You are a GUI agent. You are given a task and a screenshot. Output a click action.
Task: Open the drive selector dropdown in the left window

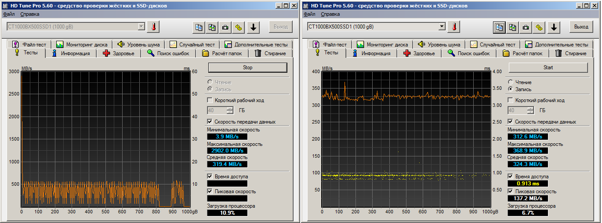(x=141, y=27)
